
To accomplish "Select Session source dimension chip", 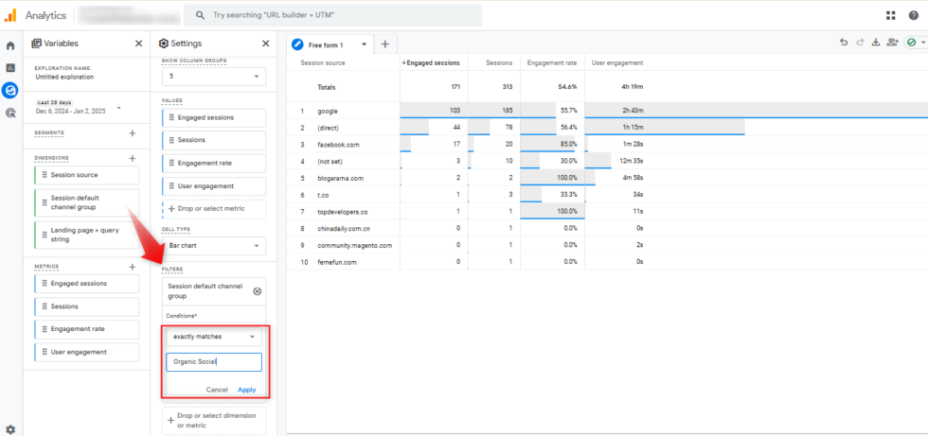I will (87, 175).
